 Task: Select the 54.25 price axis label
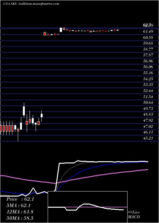(x=148, y=79)
